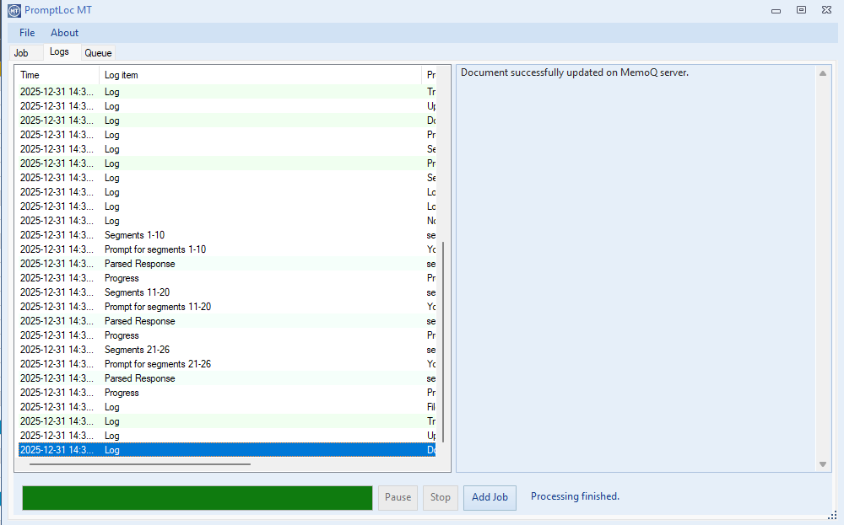The image size is (844, 525).
Task: Click the Log item column header
Action: (x=253, y=75)
